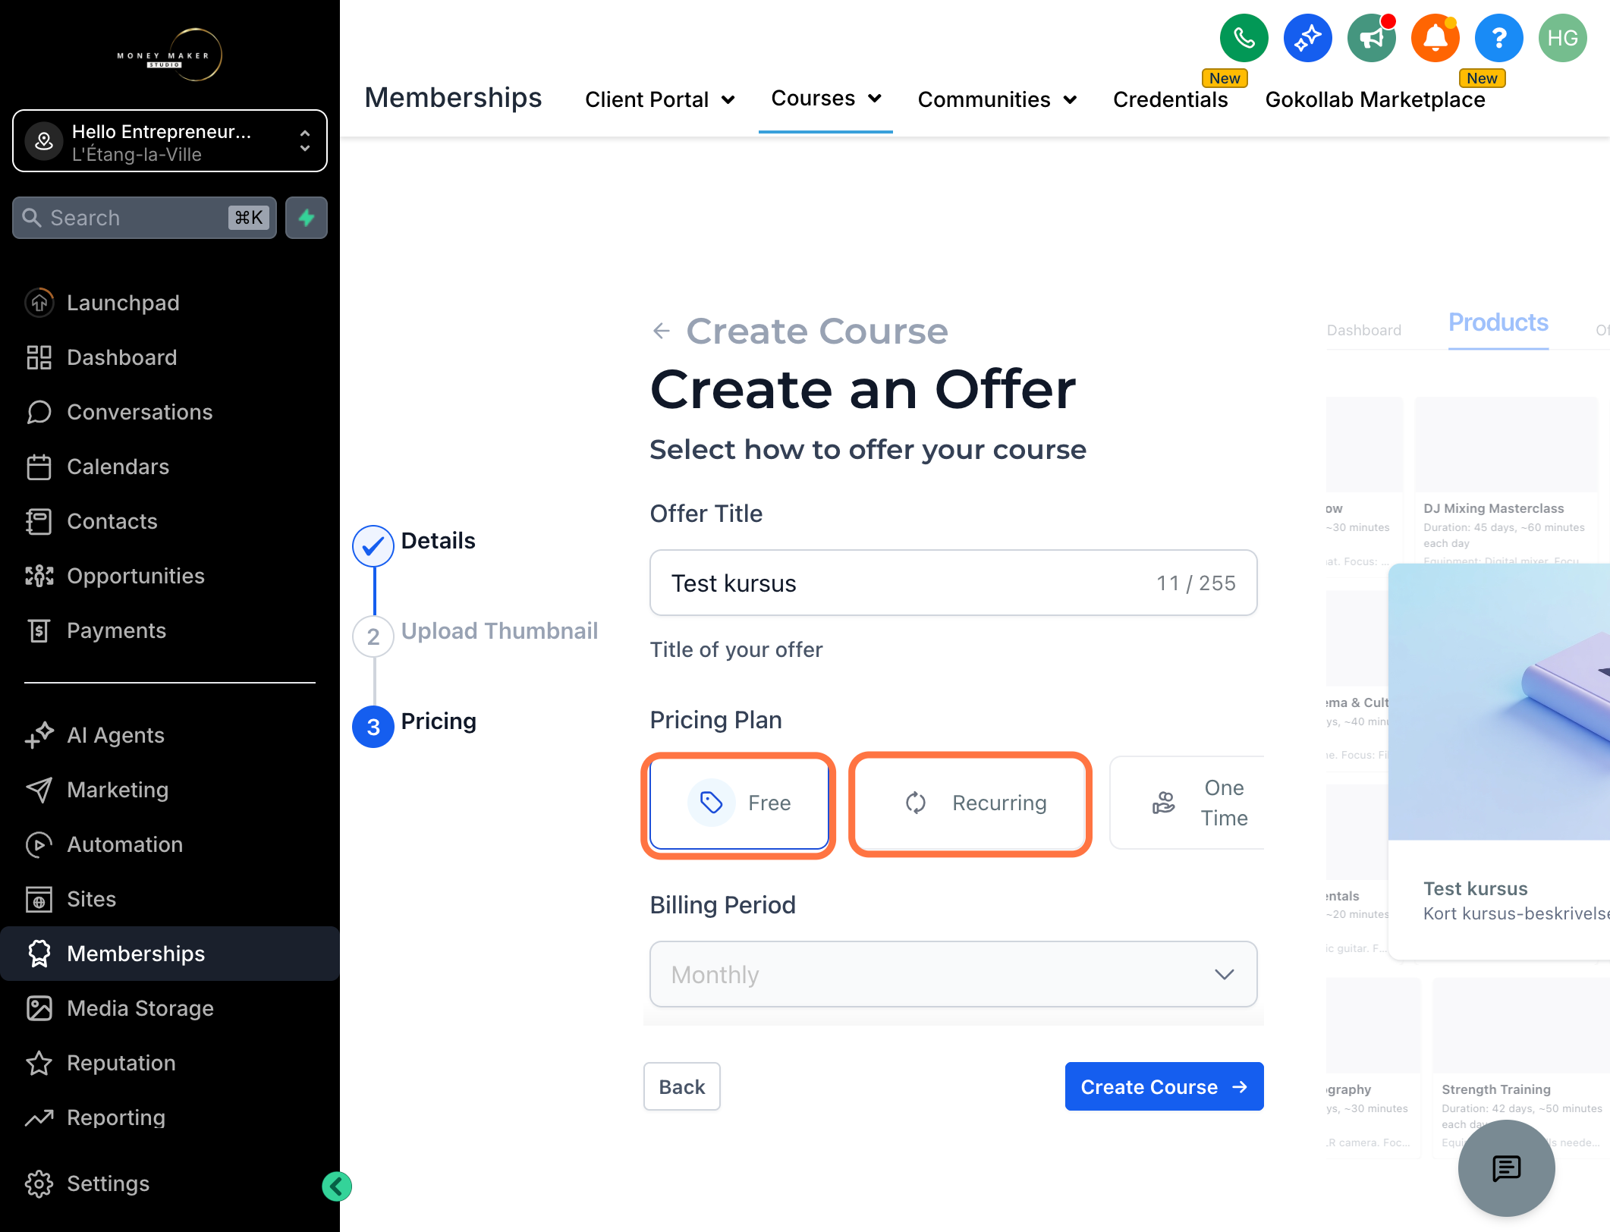The height and width of the screenshot is (1232, 1610).
Task: Click the green phone call icon
Action: pyautogui.click(x=1244, y=38)
